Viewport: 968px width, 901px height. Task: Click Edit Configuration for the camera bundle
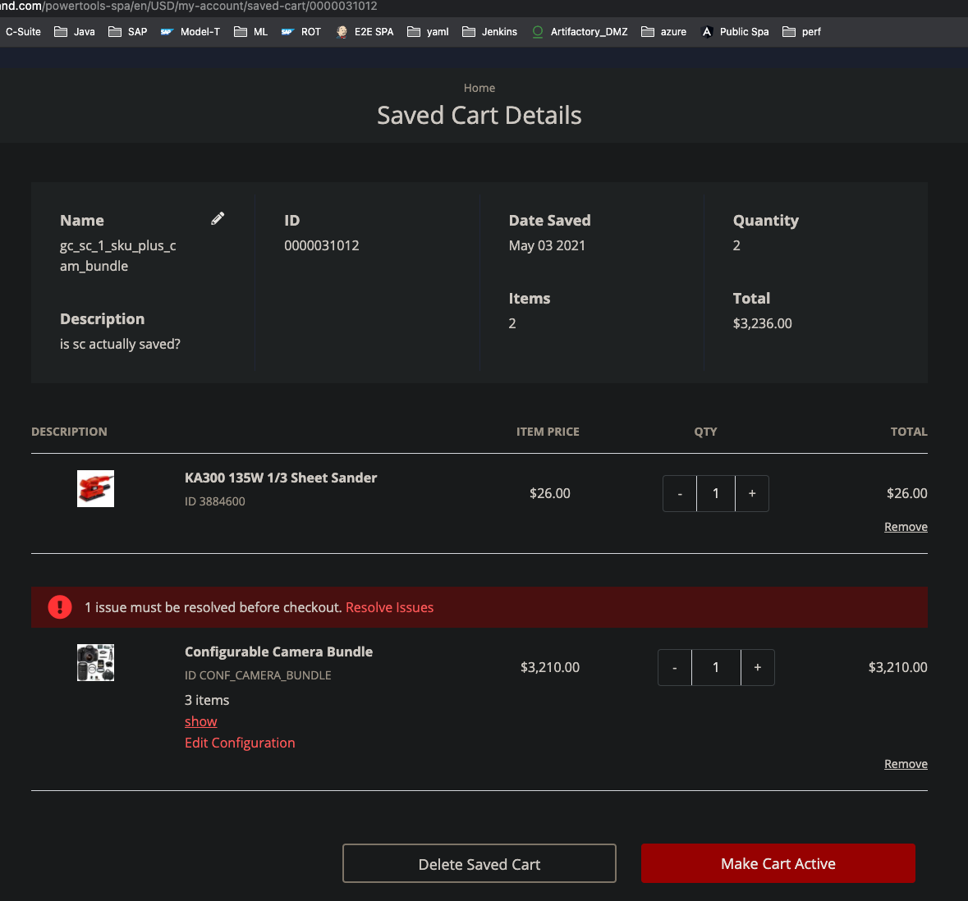click(x=240, y=743)
